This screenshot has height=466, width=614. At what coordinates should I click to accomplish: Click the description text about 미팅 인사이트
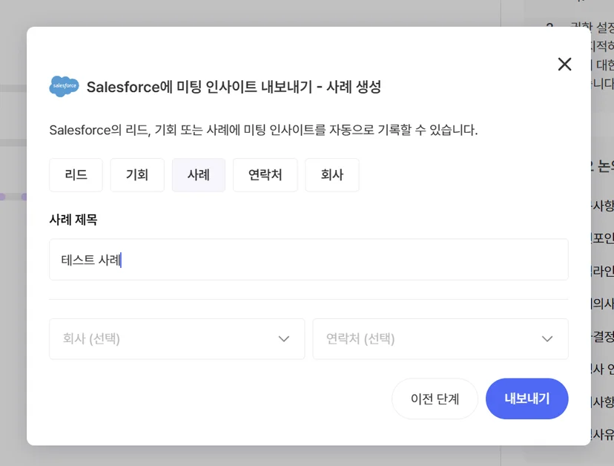[263, 130]
